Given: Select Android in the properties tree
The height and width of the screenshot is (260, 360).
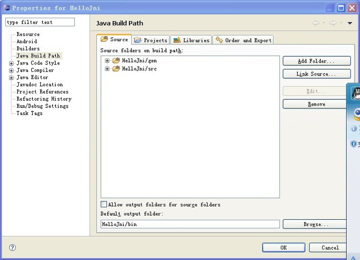Looking at the screenshot, I should 26,41.
